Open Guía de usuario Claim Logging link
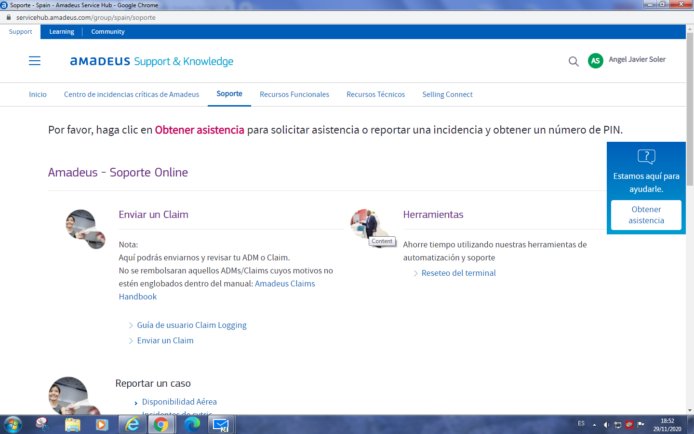Viewport: 694px width, 434px height. [x=192, y=325]
